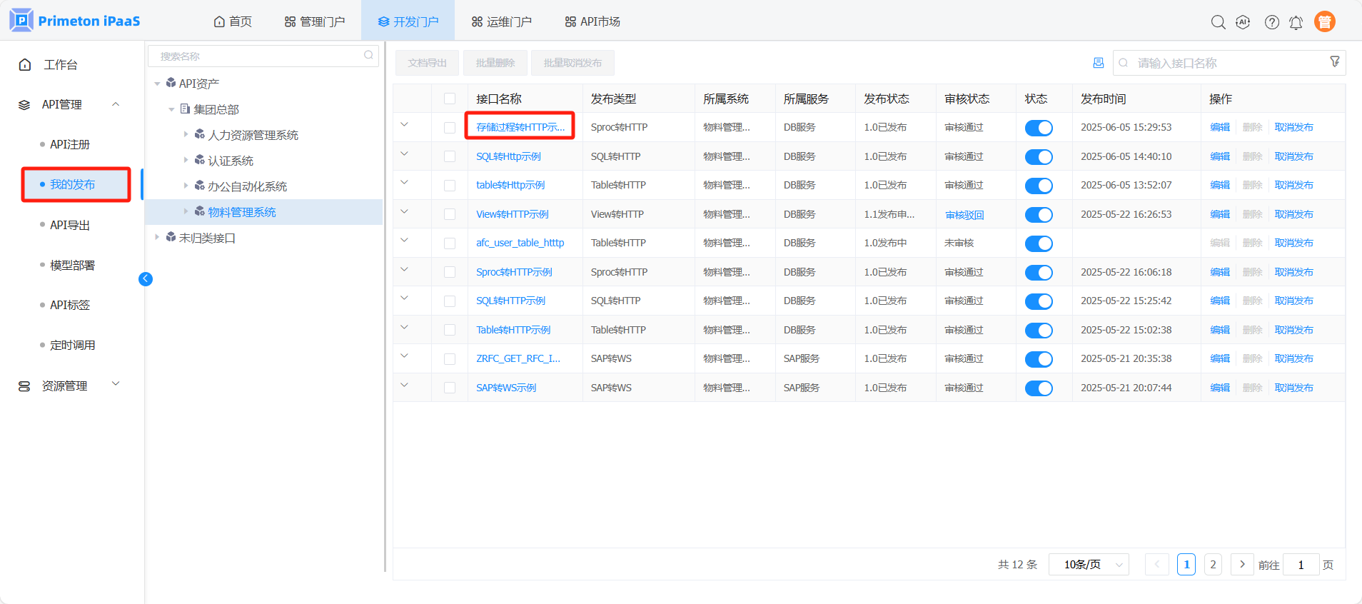Open the 10条/页 page size dropdown

(1089, 565)
